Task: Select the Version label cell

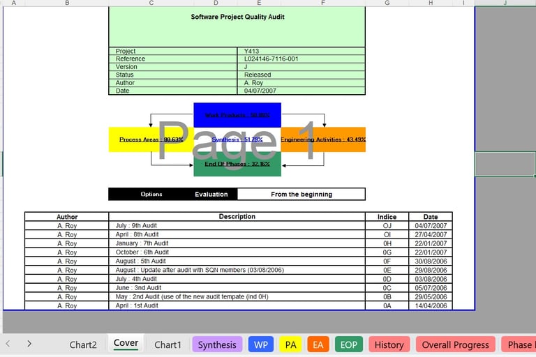Action: (173, 67)
